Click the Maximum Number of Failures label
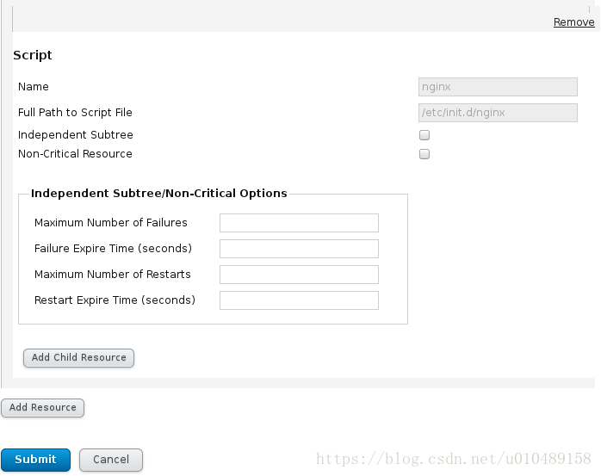The image size is (601, 476). [x=111, y=223]
